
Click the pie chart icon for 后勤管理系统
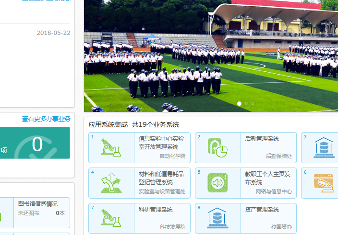point(217,147)
